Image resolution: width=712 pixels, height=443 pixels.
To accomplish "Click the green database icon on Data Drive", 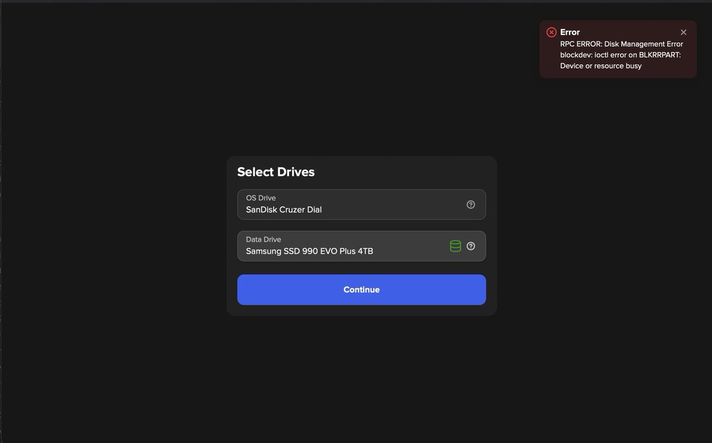I will pos(455,246).
